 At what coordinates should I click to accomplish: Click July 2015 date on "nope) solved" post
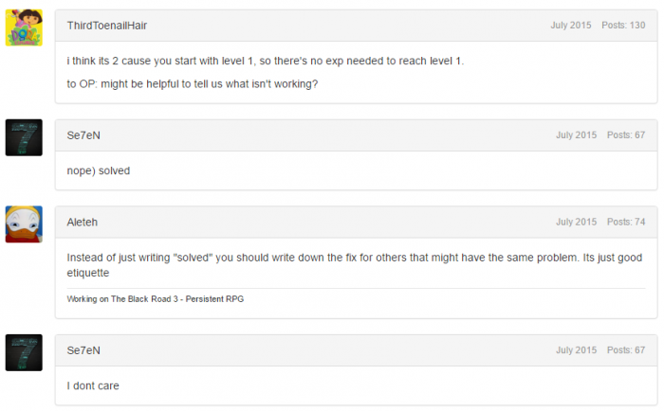click(x=576, y=135)
